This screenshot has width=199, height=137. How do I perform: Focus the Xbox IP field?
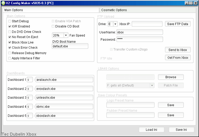147,24
